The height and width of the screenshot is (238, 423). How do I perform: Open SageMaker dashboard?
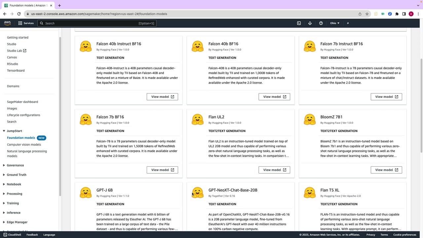coord(22,102)
